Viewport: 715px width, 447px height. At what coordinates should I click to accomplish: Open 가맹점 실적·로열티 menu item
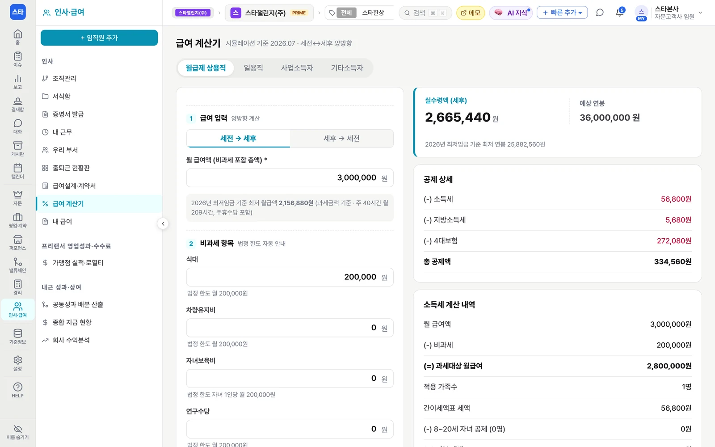(99, 262)
